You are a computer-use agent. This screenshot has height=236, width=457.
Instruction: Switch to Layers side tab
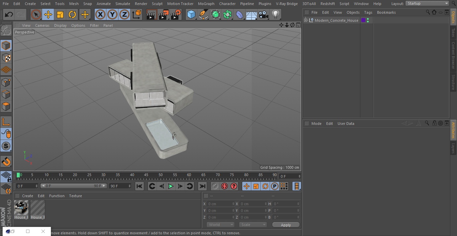pos(453,148)
